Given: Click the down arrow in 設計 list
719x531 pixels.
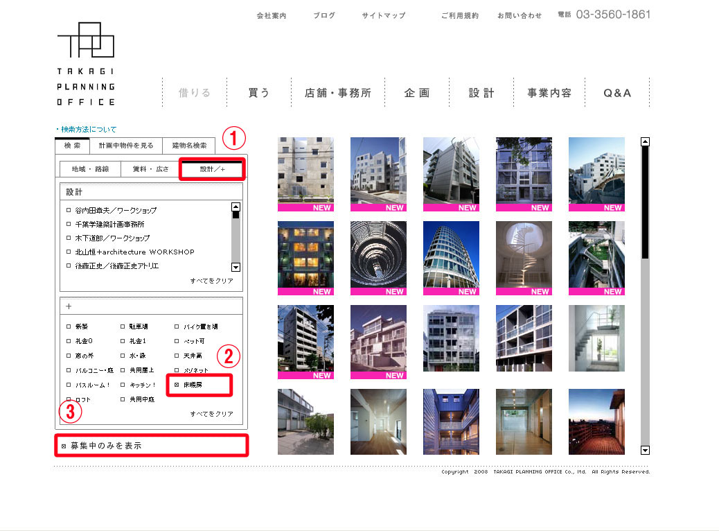Looking at the screenshot, I should click(236, 267).
